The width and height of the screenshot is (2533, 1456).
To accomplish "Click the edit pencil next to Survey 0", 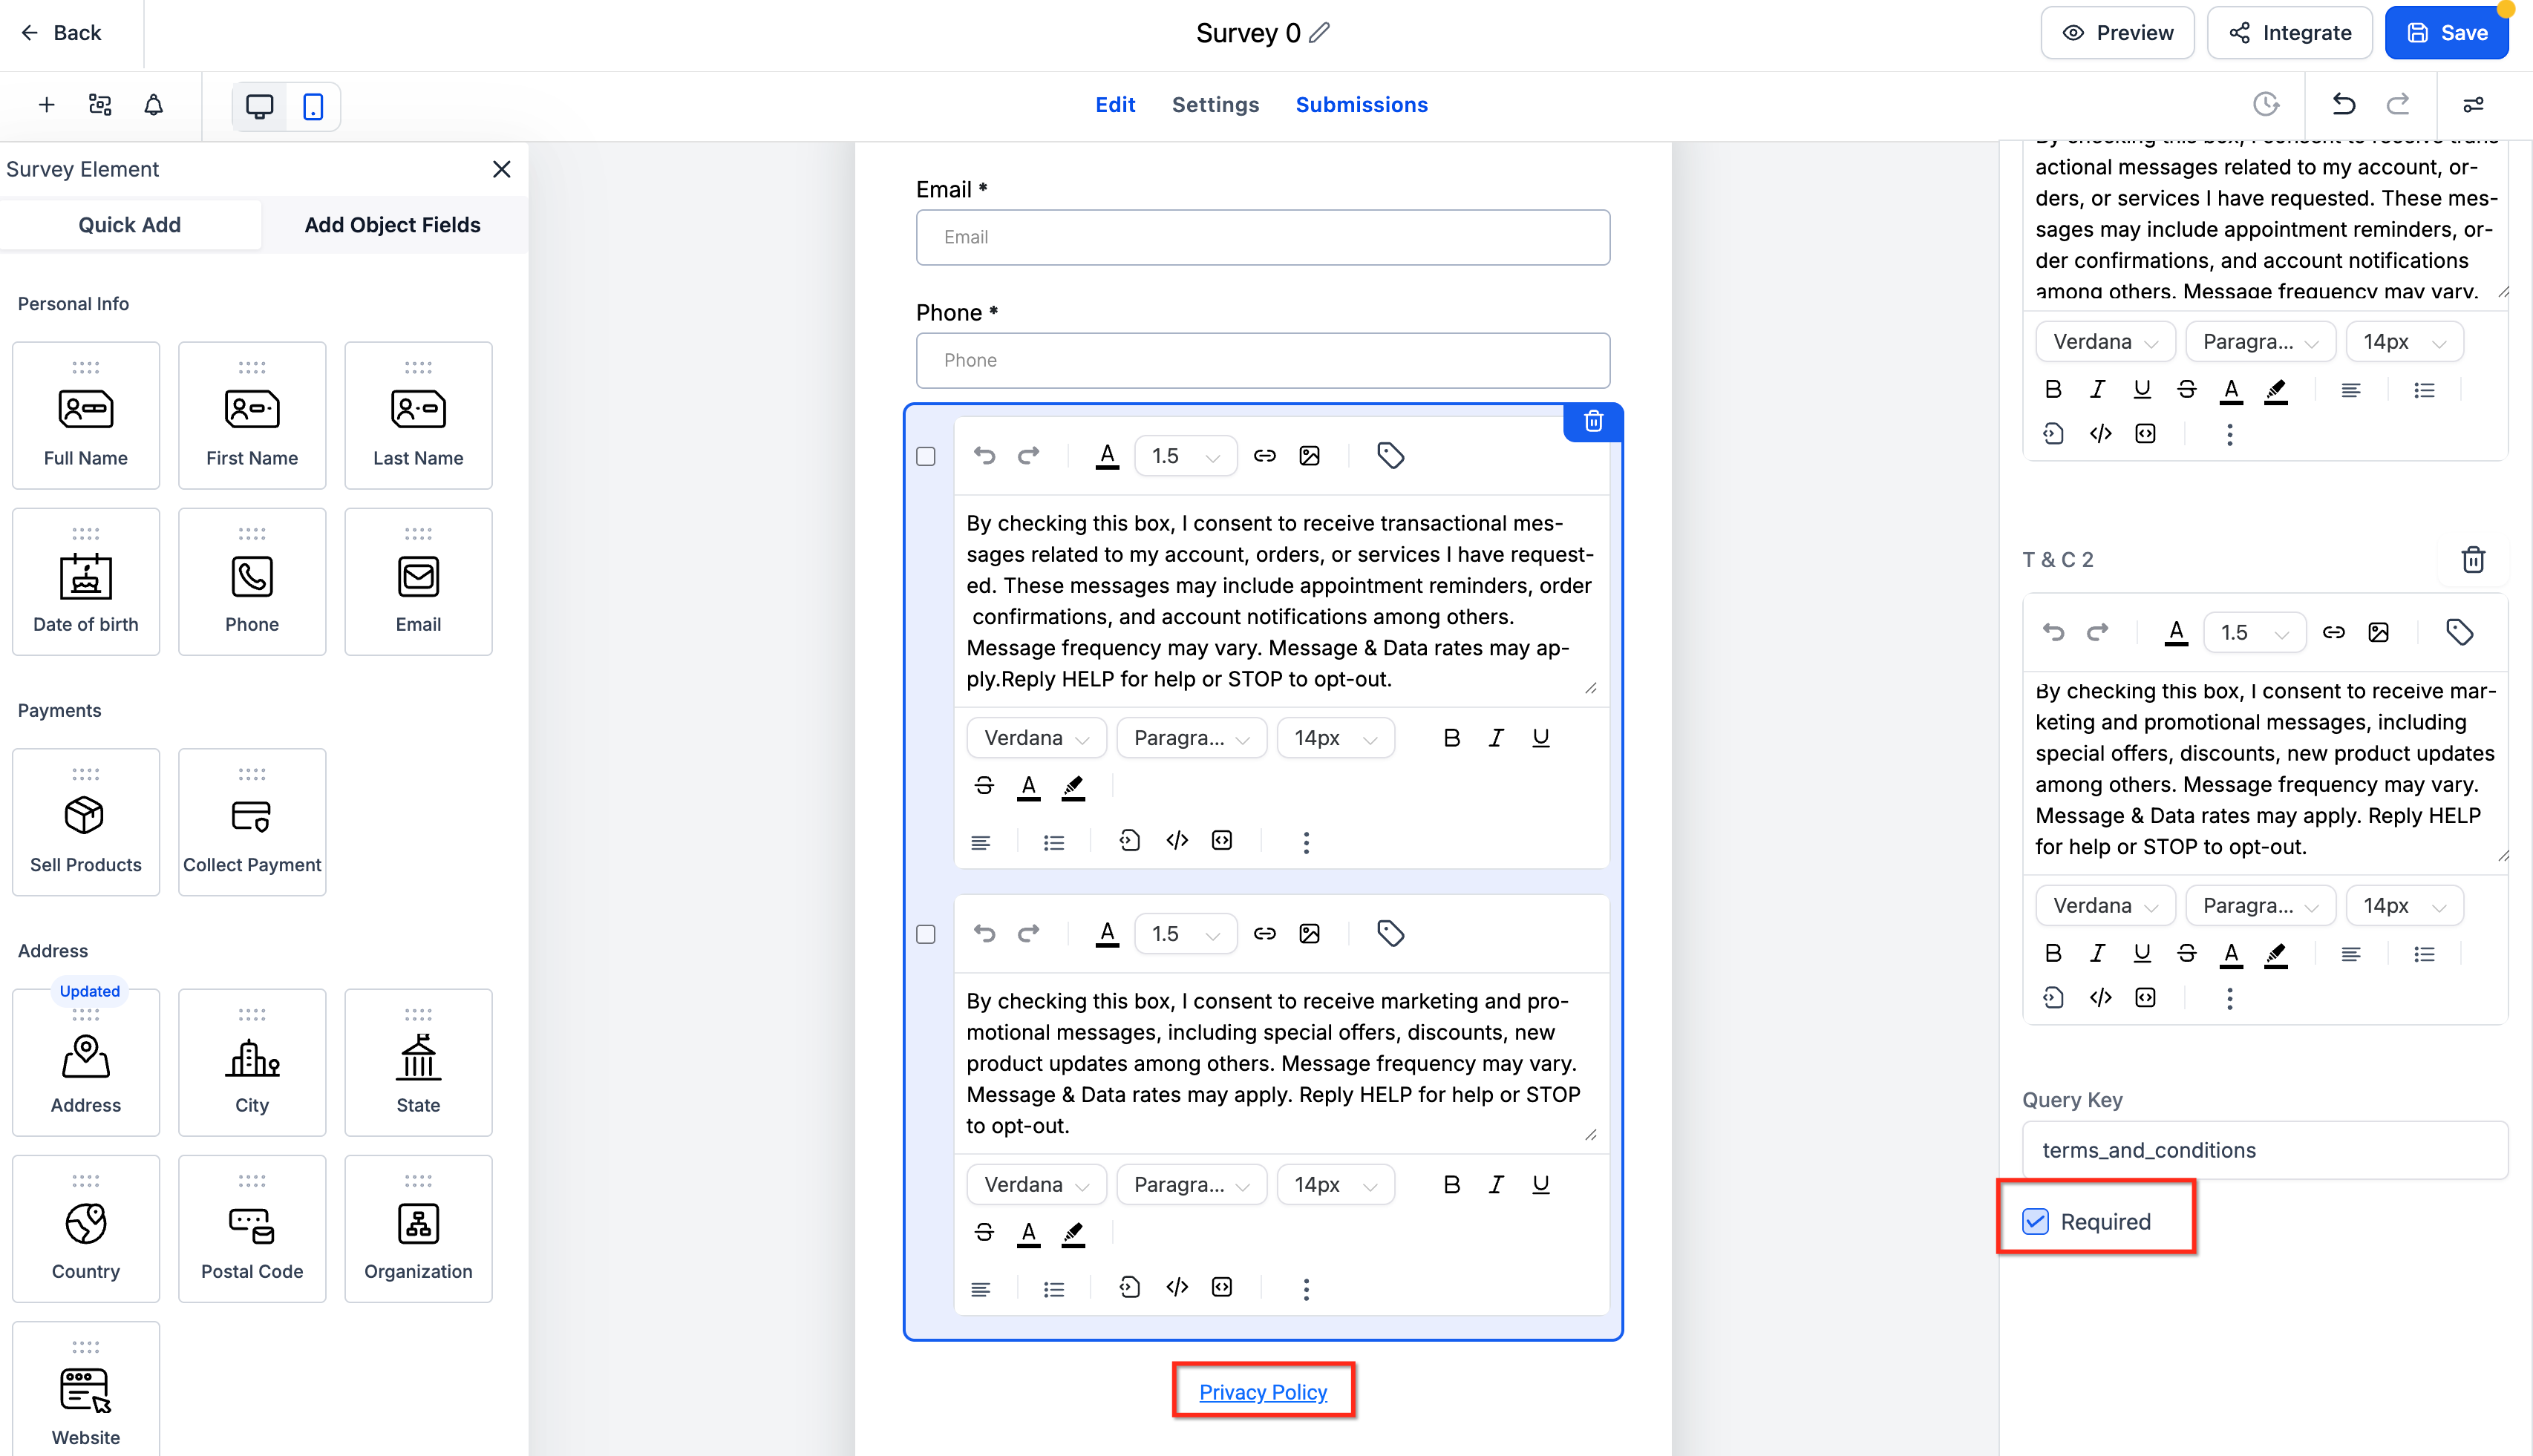I will 1319,33.
